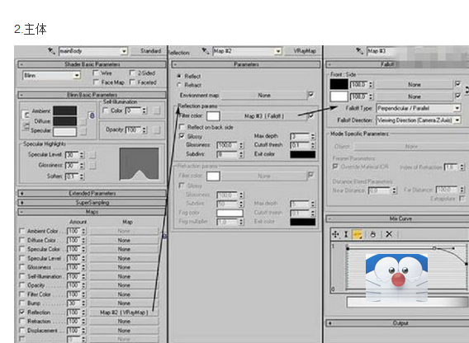Click VRayMap type button
469x343 pixels.
[303, 51]
